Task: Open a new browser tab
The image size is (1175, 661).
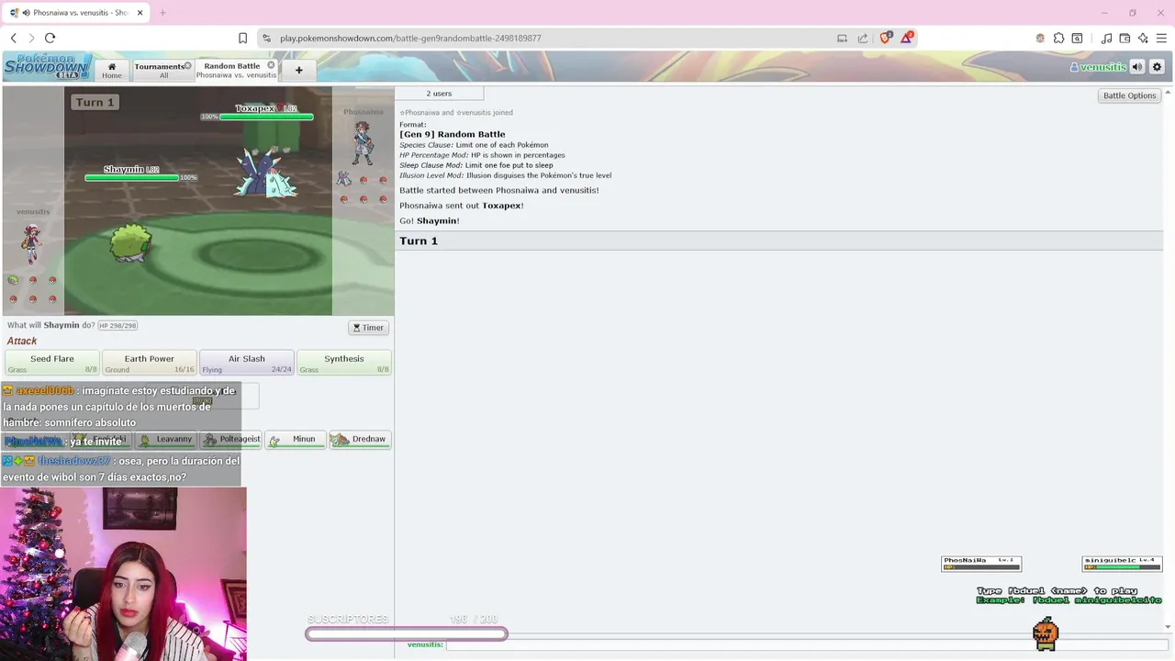Action: [x=162, y=13]
